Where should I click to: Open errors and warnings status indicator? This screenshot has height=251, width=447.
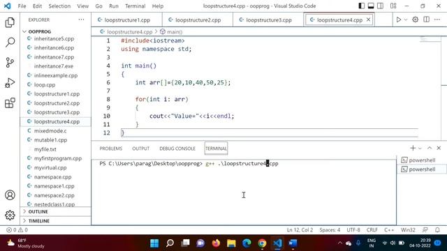click(x=17, y=230)
